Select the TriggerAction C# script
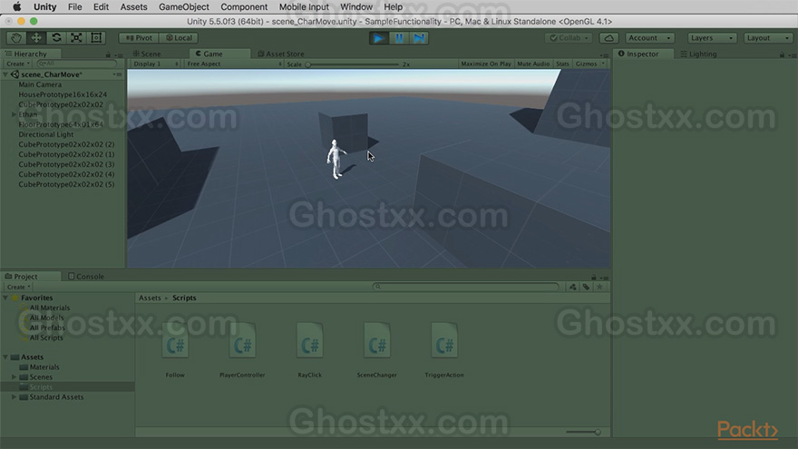The width and height of the screenshot is (798, 449). click(444, 349)
